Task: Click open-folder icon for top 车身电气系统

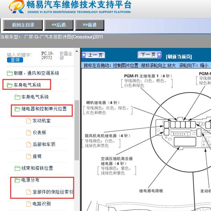Action: [10, 85]
